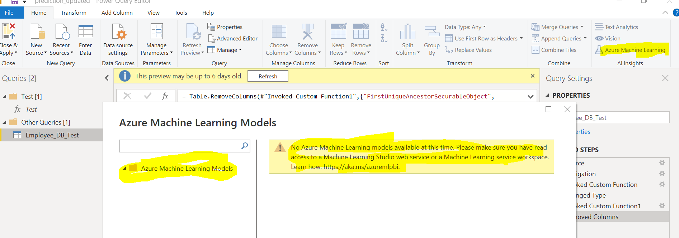Image resolution: width=679 pixels, height=238 pixels.
Task: Cancel formula edit with X icon
Action: pos(127,96)
